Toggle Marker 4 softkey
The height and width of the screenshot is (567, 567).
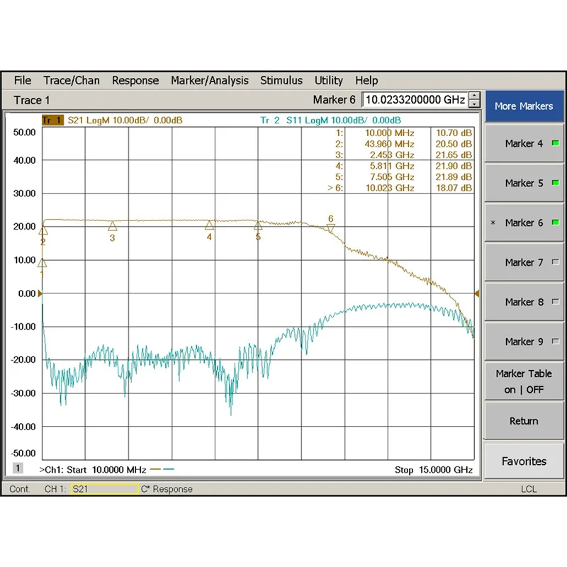tap(524, 144)
